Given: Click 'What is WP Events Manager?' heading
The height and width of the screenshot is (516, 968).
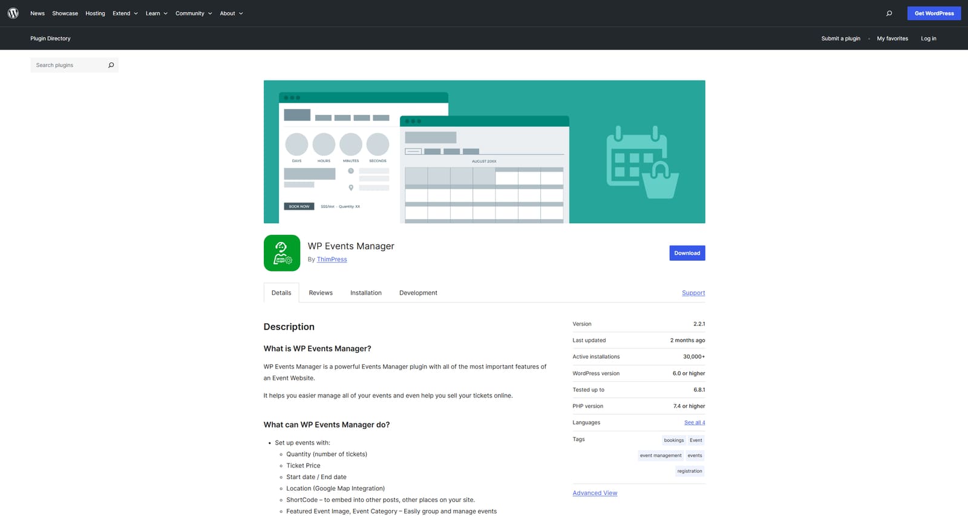Looking at the screenshot, I should pos(317,348).
